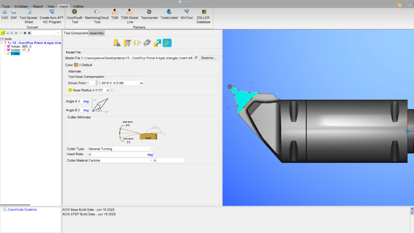The height and width of the screenshot is (233, 414).
Task: Select Create from APT NC Program
Action: click(x=52, y=16)
